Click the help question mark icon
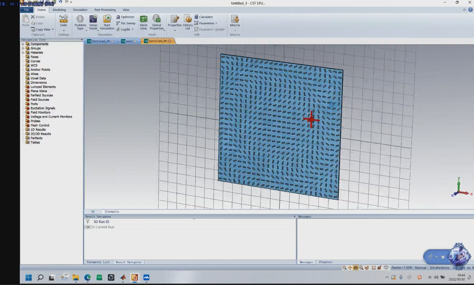474x285 pixels. point(470,10)
